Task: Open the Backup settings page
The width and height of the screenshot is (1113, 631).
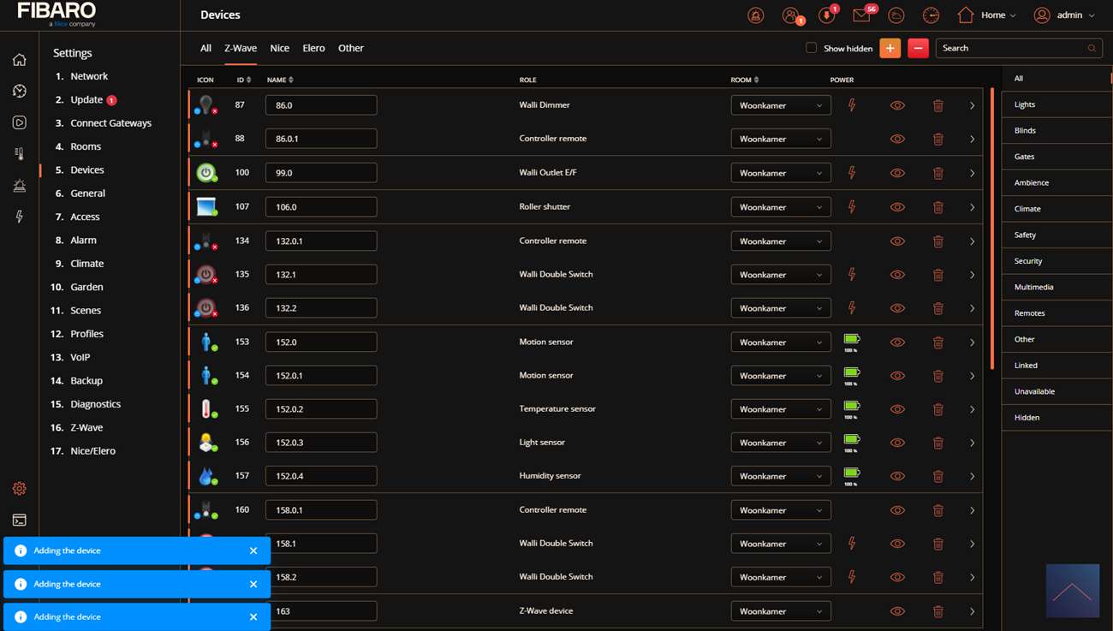Action: [86, 381]
